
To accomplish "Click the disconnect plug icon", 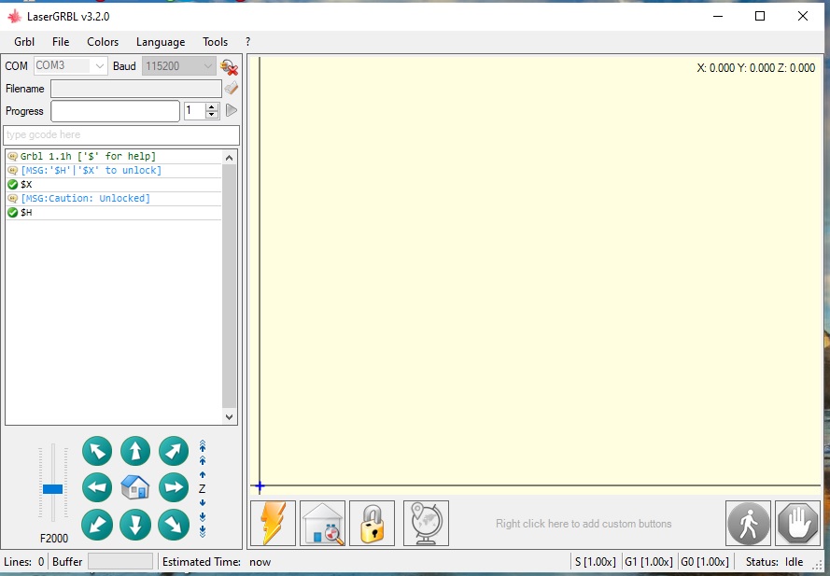I will pyautogui.click(x=229, y=66).
